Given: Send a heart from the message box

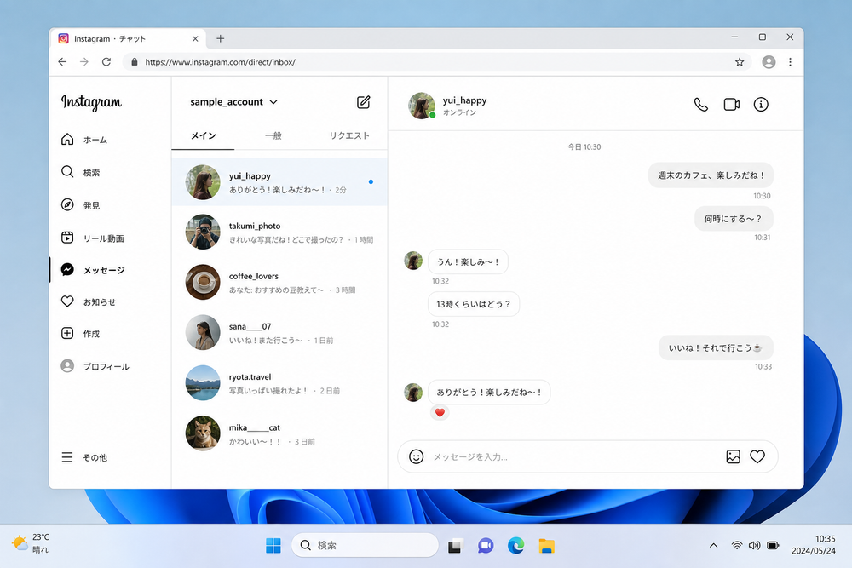Looking at the screenshot, I should (x=757, y=456).
